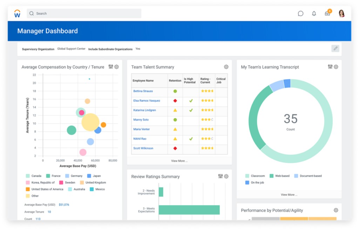This screenshot has height=230, width=359.
Task: Toggle the Web-based legend entry
Action: pos(279,176)
